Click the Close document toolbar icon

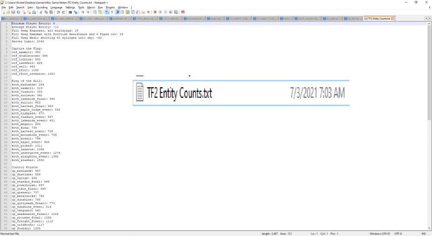click(x=24, y=12)
